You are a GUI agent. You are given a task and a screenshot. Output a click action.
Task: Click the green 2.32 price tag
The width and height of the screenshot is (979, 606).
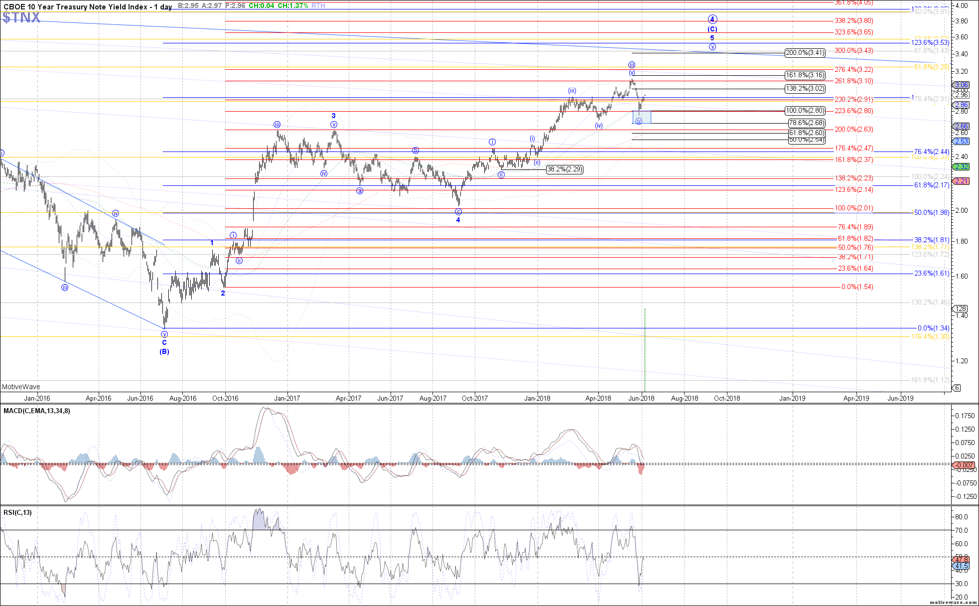click(961, 167)
